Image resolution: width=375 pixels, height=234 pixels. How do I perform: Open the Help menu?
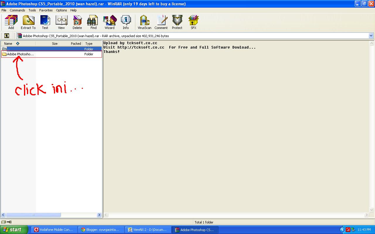point(74,10)
